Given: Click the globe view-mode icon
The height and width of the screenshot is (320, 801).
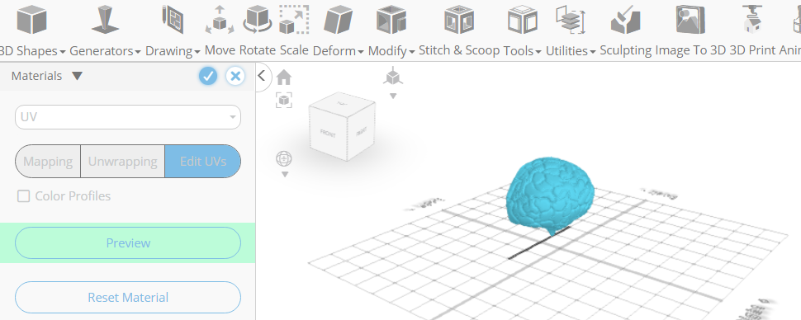Looking at the screenshot, I should (x=284, y=158).
